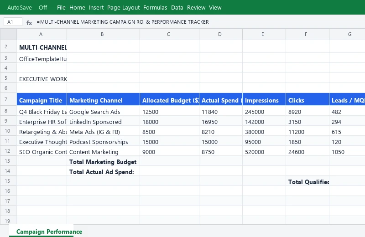Screen dimensions: 365x237
Task: Click the impressions 380000 cell
Action: [x=264, y=131]
